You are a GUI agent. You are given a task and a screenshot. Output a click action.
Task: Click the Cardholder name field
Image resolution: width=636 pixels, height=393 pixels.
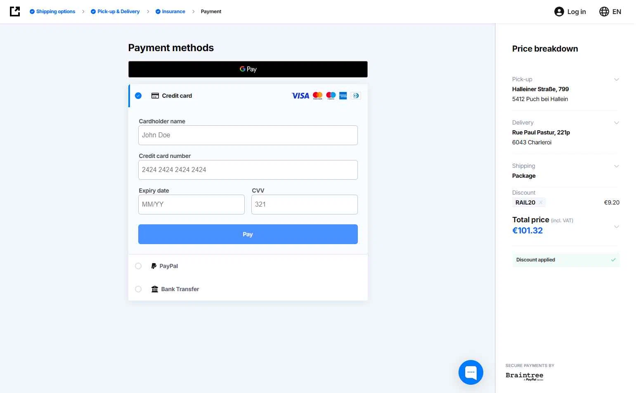(248, 135)
